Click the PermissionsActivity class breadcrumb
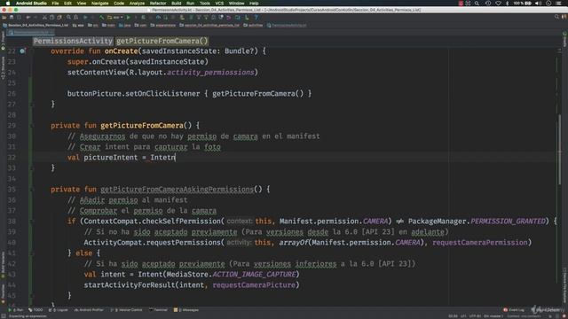This screenshot has height=319, width=568. pyautogui.click(x=73, y=42)
